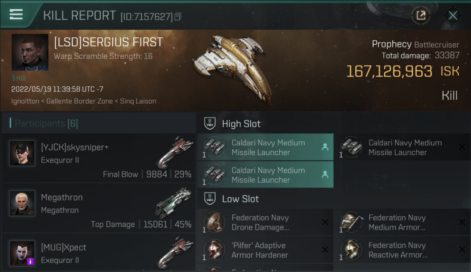Open SERGIUS FIRST pilot portrait
Screen dimensions: 471x272
pos(30,52)
